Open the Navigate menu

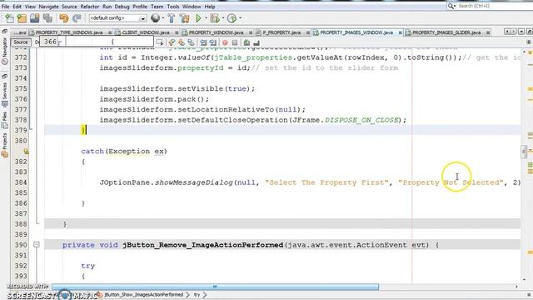point(48,7)
